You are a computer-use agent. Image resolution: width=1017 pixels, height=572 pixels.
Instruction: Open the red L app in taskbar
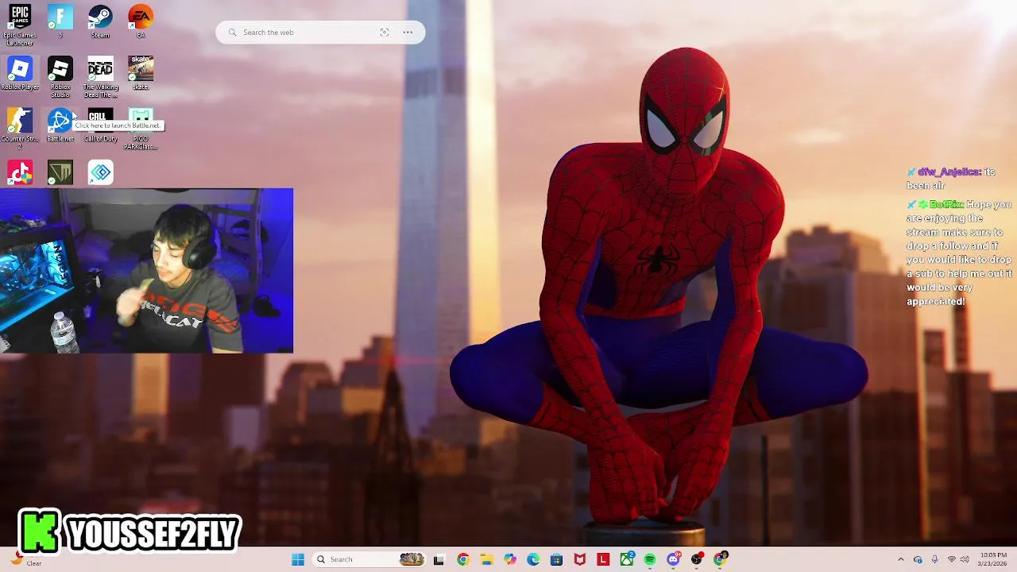604,559
